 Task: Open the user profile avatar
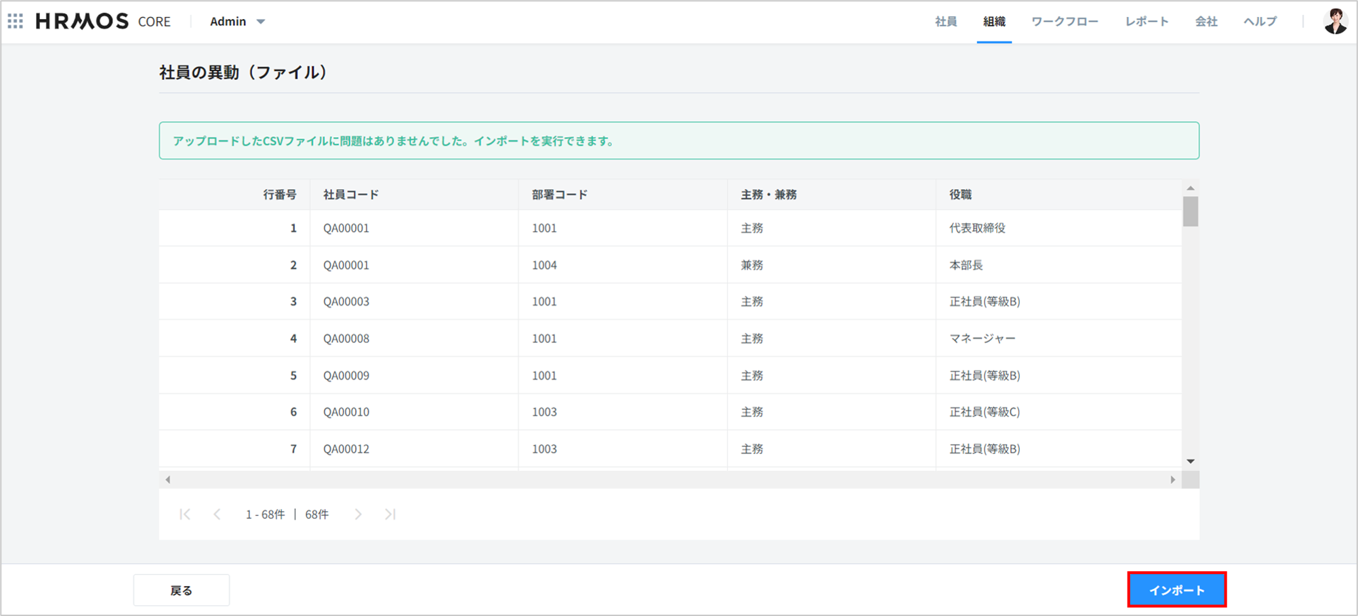tap(1335, 22)
